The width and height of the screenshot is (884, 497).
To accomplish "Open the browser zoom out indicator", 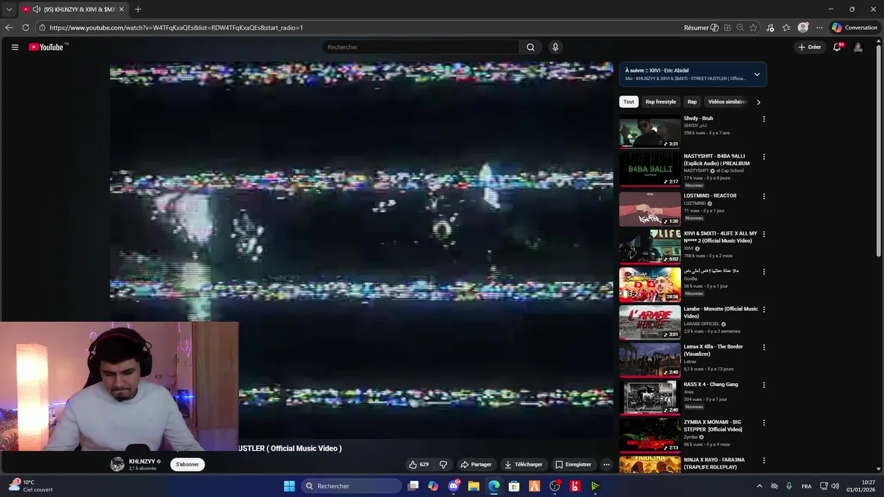I will (x=740, y=28).
